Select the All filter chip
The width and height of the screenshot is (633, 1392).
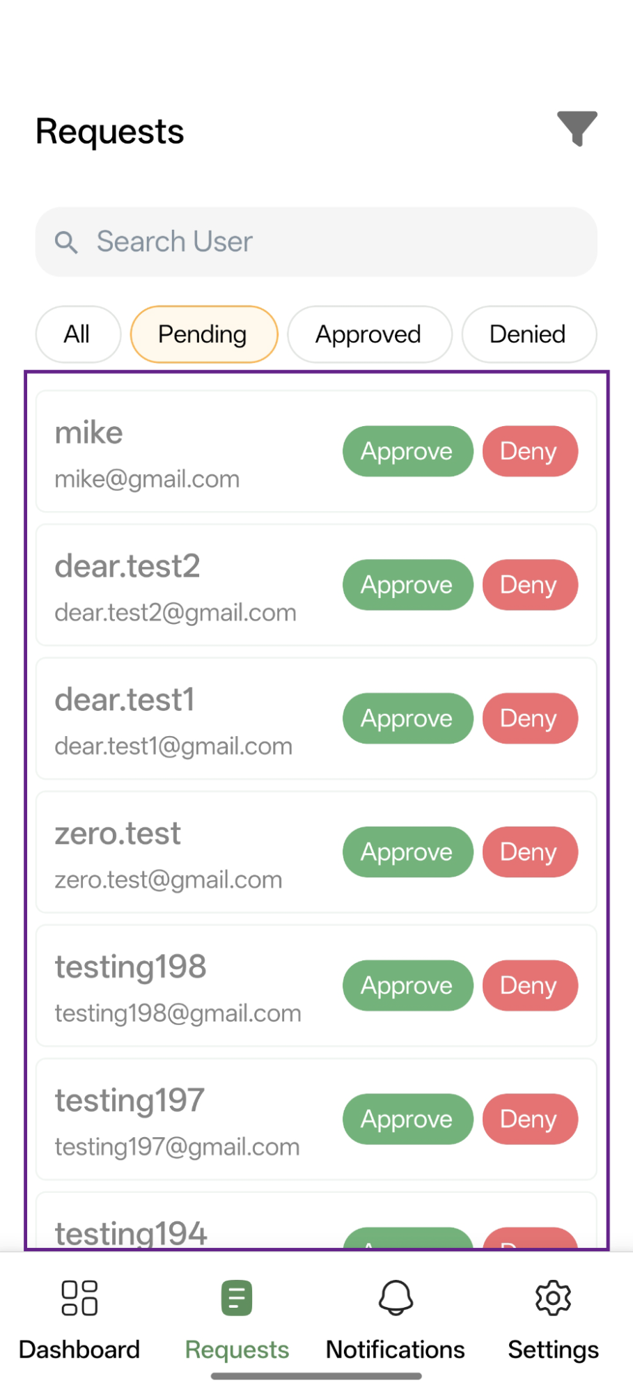77,334
